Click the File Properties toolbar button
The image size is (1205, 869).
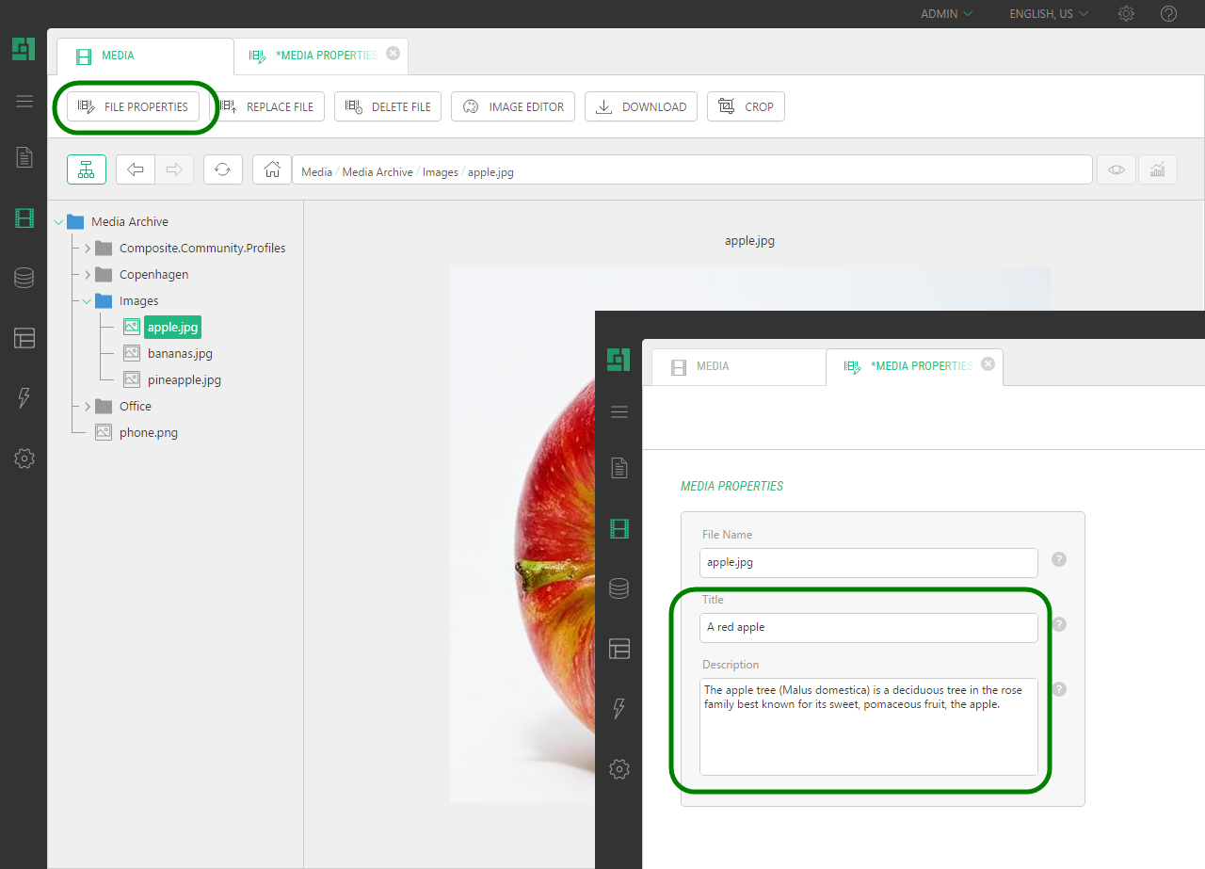[133, 107]
